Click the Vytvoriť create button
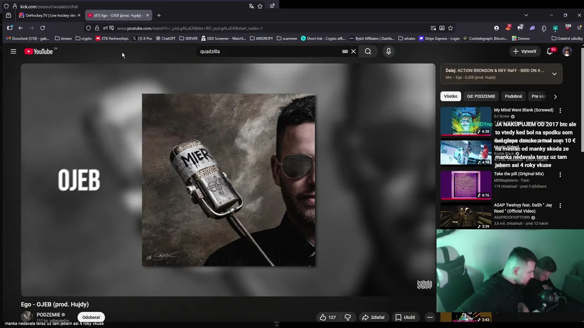Image resolution: width=584 pixels, height=328 pixels. 525,51
